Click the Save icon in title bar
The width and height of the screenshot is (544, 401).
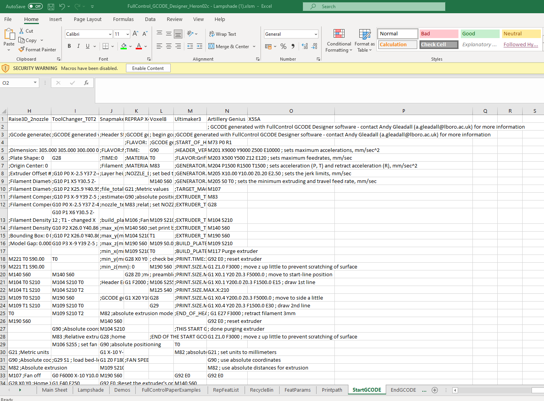point(51,7)
